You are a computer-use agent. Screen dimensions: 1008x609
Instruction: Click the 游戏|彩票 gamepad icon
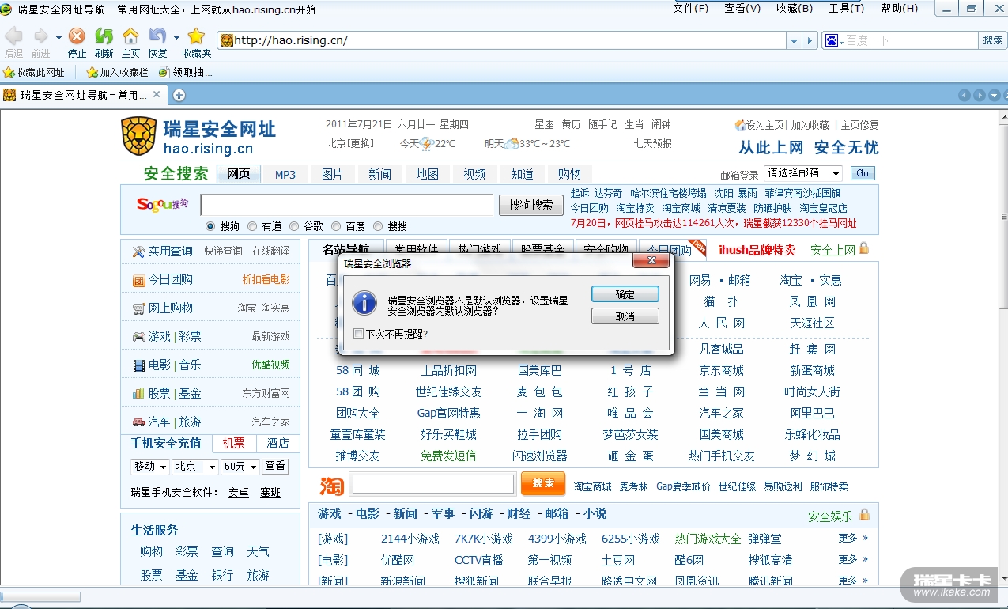coord(138,337)
